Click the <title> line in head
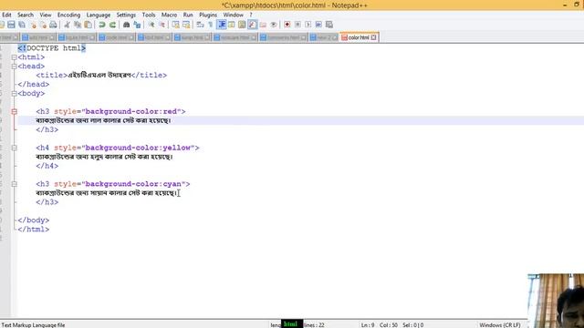584x328 pixels. click(x=101, y=75)
